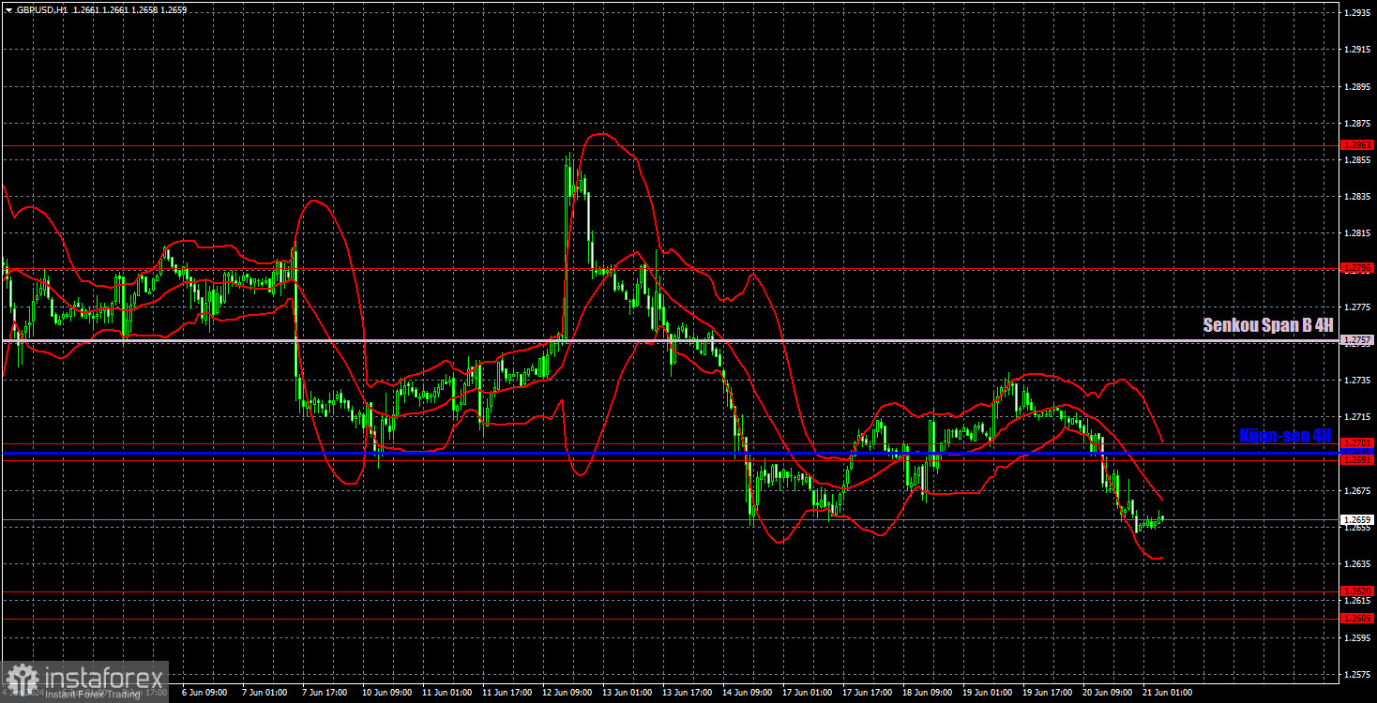Select the Kijun-sen 4H label
The width and height of the screenshot is (1377, 703).
pyautogui.click(x=1285, y=436)
